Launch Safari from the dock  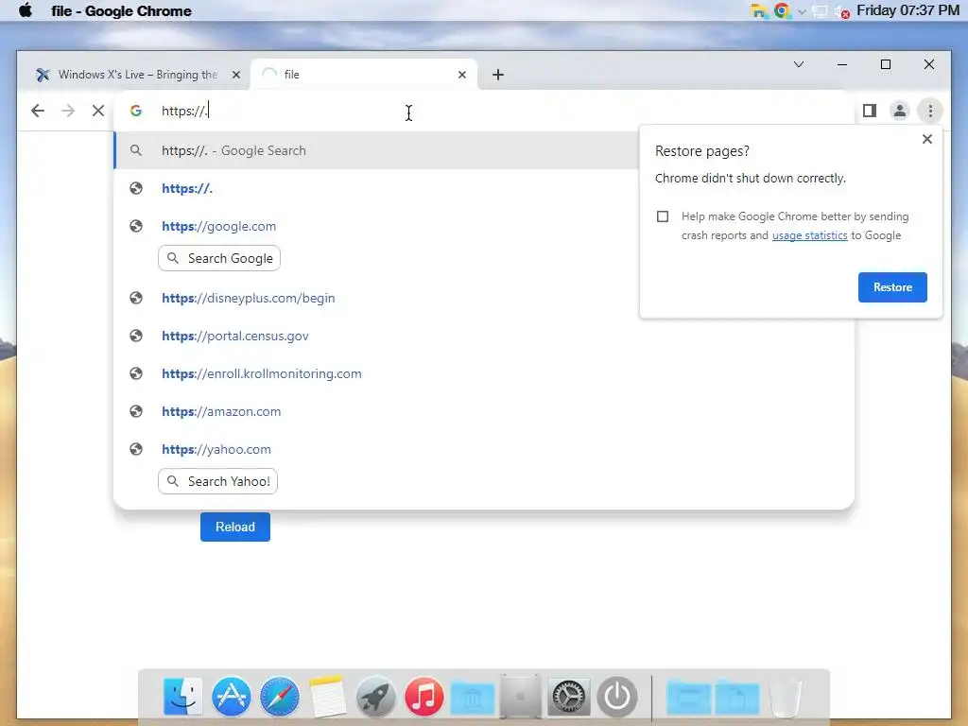coord(280,697)
